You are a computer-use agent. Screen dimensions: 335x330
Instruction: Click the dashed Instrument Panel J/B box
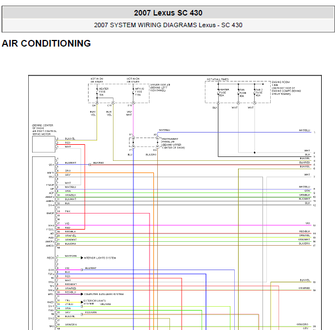point(145,143)
